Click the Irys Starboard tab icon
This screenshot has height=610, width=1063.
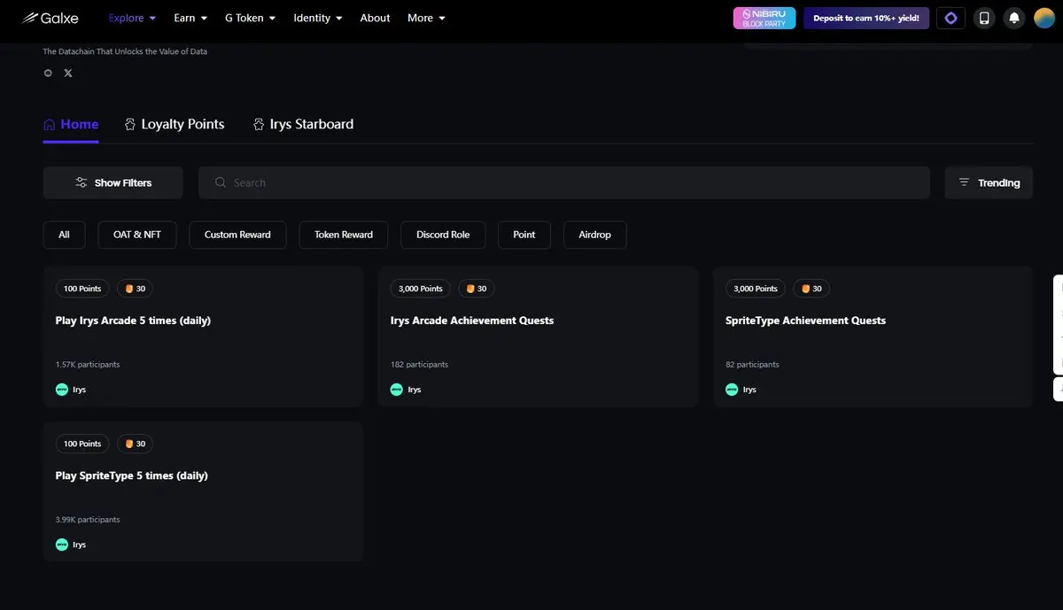(259, 125)
